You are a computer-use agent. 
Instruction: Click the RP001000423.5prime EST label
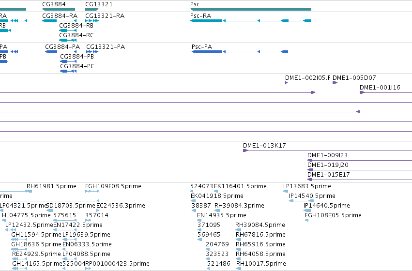pos(118,264)
